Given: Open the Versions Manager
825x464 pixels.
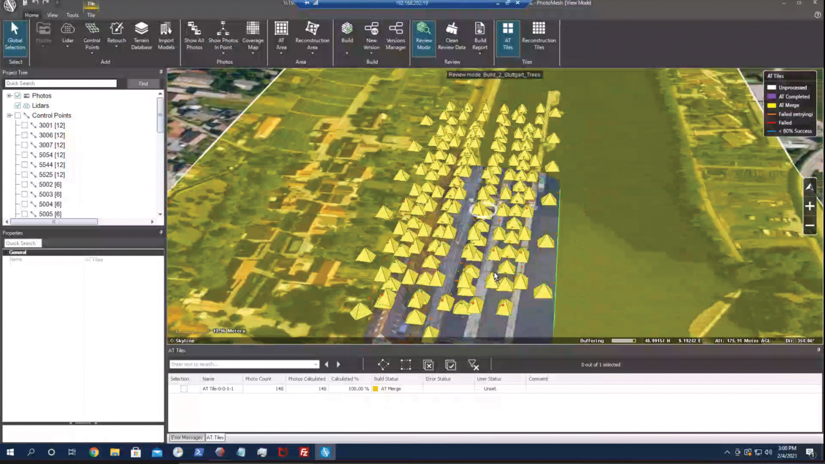Looking at the screenshot, I should point(396,35).
